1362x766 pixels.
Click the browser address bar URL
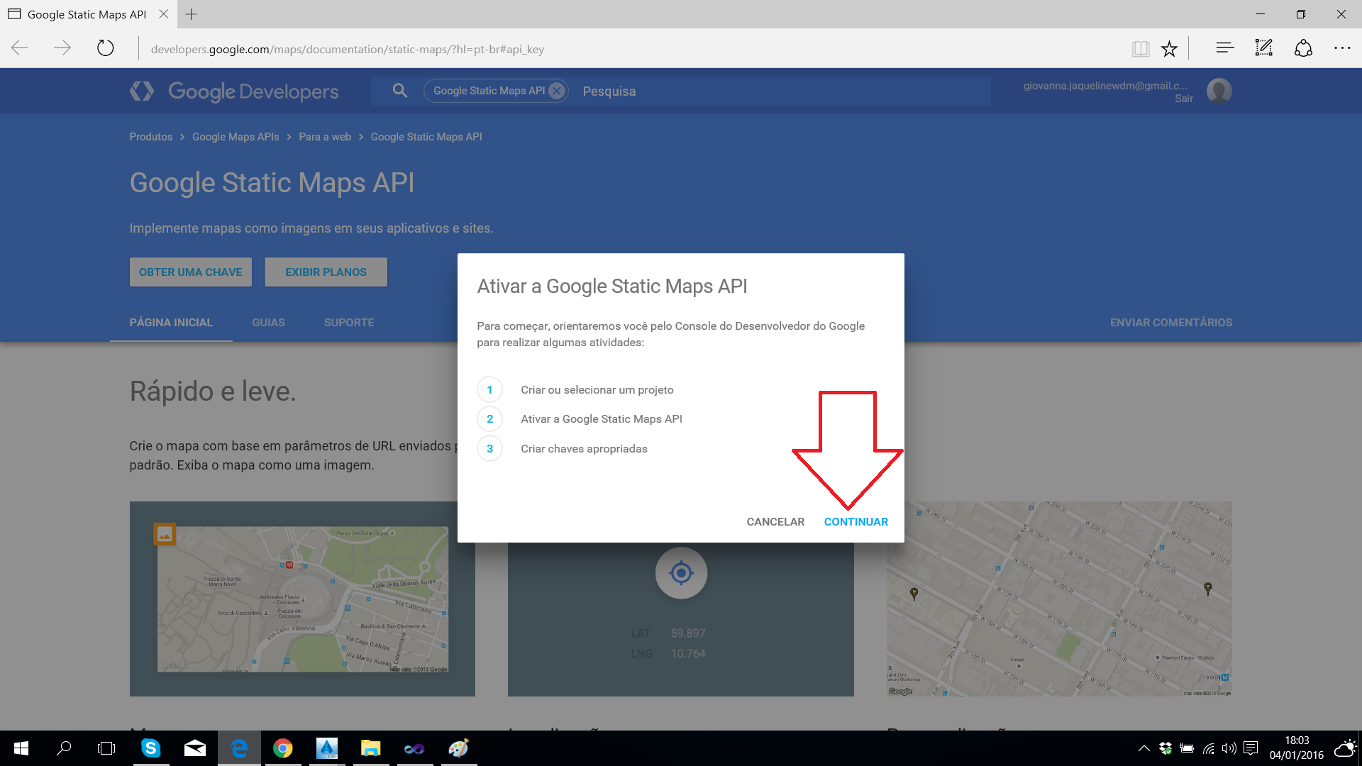tap(348, 49)
